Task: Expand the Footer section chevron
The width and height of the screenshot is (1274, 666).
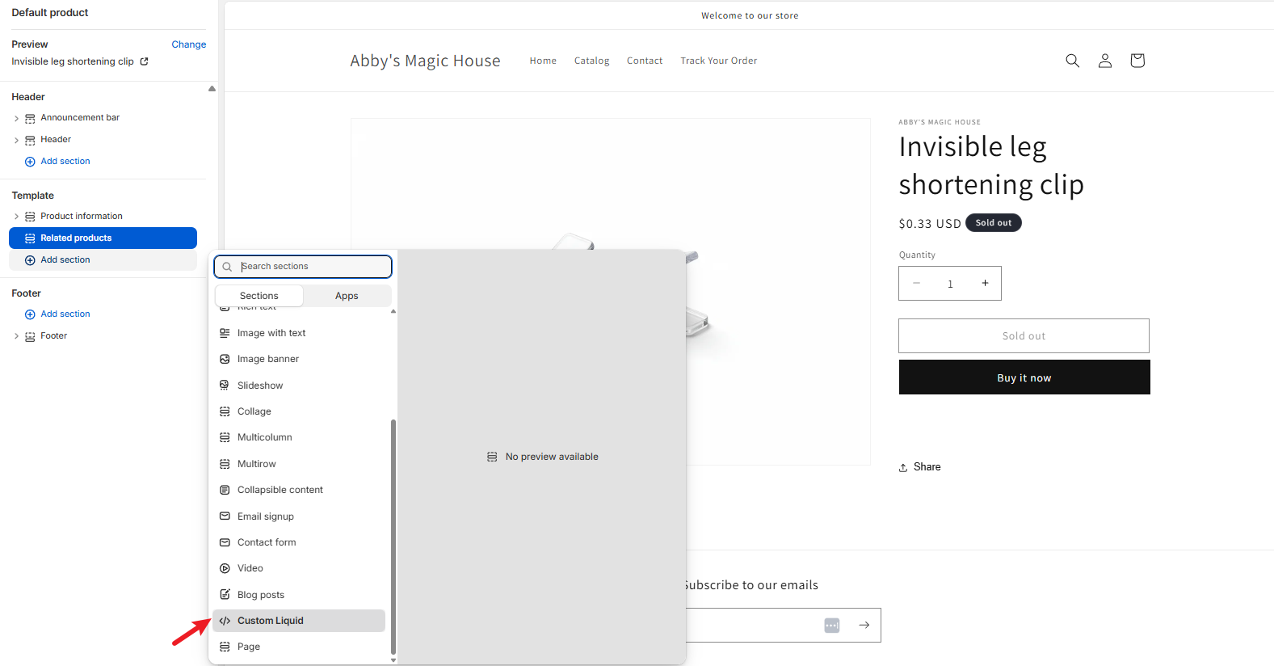Action: (x=16, y=336)
